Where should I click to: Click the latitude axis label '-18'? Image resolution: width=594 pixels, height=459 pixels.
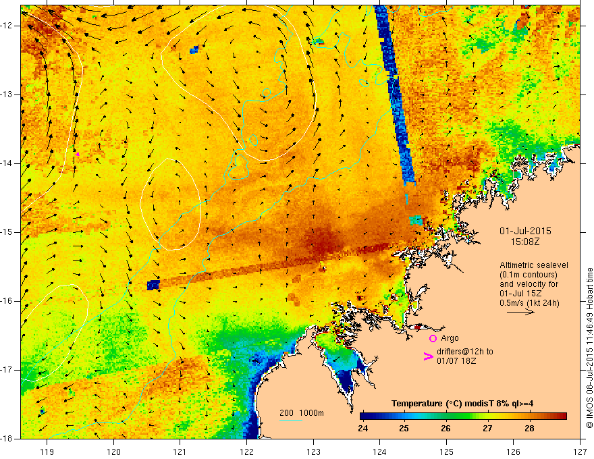point(7,439)
